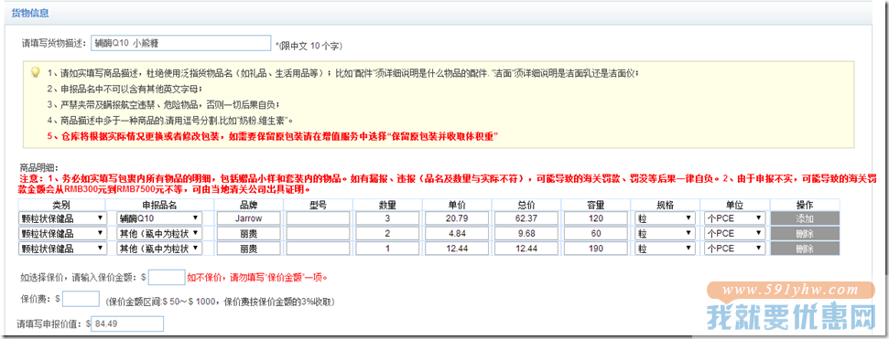Open the 个PCE dropdown in the row with capacity 190
Image resolution: width=889 pixels, height=339 pixels.
735,249
